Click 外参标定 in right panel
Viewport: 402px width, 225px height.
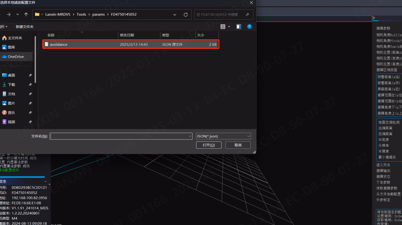tap(383, 200)
